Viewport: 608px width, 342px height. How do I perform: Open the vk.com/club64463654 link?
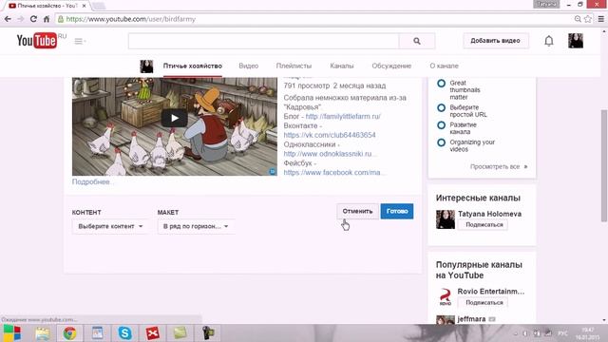(x=330, y=135)
